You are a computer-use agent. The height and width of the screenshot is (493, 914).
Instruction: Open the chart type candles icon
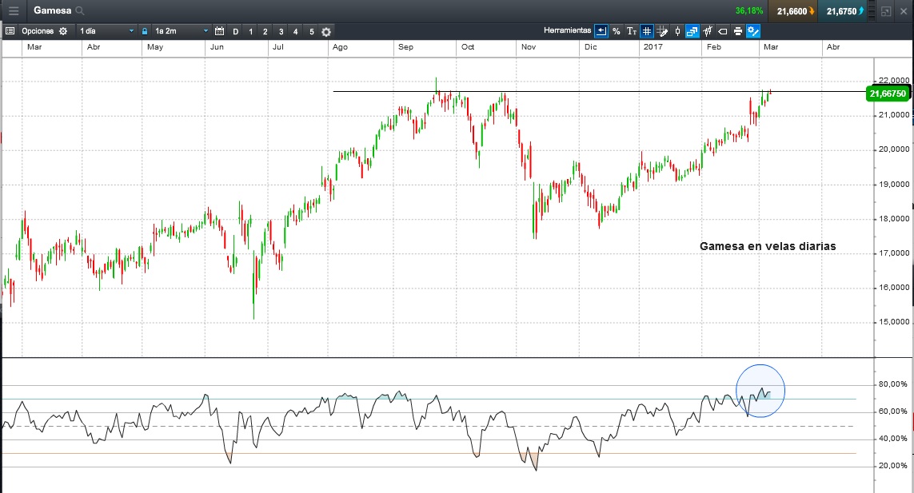708,31
